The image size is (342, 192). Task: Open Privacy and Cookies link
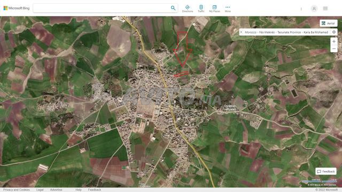[x=17, y=190]
